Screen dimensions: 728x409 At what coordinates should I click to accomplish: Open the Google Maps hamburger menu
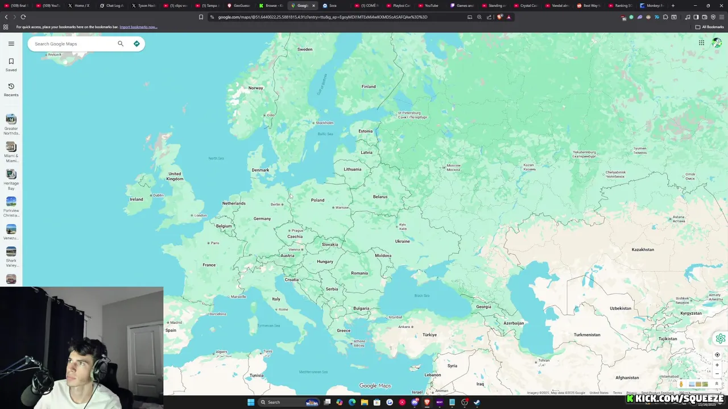coord(11,43)
